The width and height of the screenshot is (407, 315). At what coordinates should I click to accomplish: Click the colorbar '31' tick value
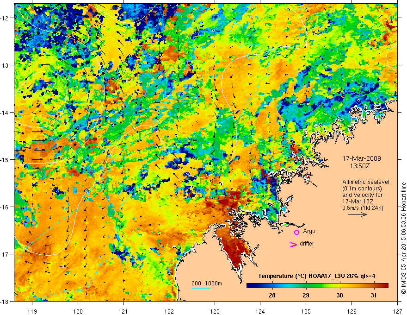coord(373,295)
